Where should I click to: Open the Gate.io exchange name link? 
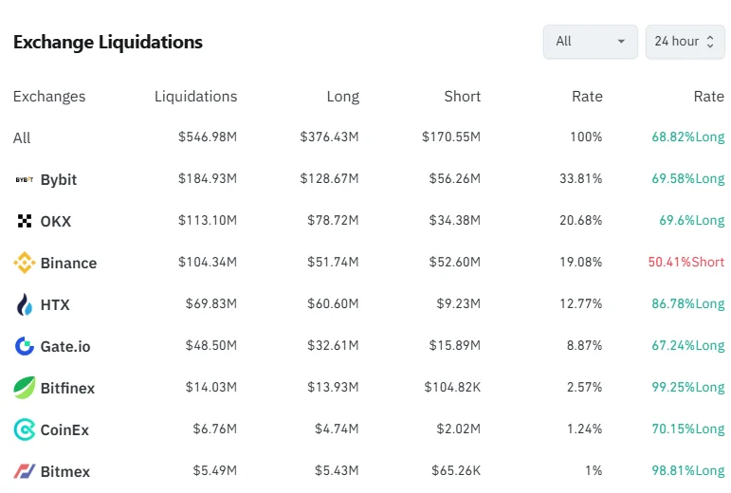[65, 347]
